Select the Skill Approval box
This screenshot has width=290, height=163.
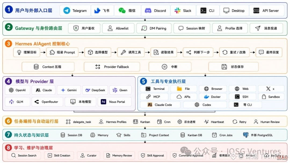(153, 155)
